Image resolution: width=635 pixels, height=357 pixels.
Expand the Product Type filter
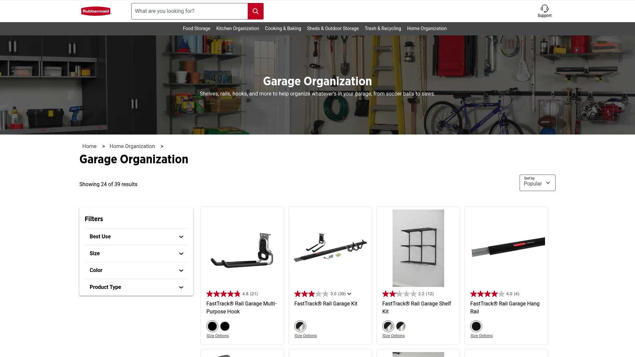pyautogui.click(x=136, y=287)
